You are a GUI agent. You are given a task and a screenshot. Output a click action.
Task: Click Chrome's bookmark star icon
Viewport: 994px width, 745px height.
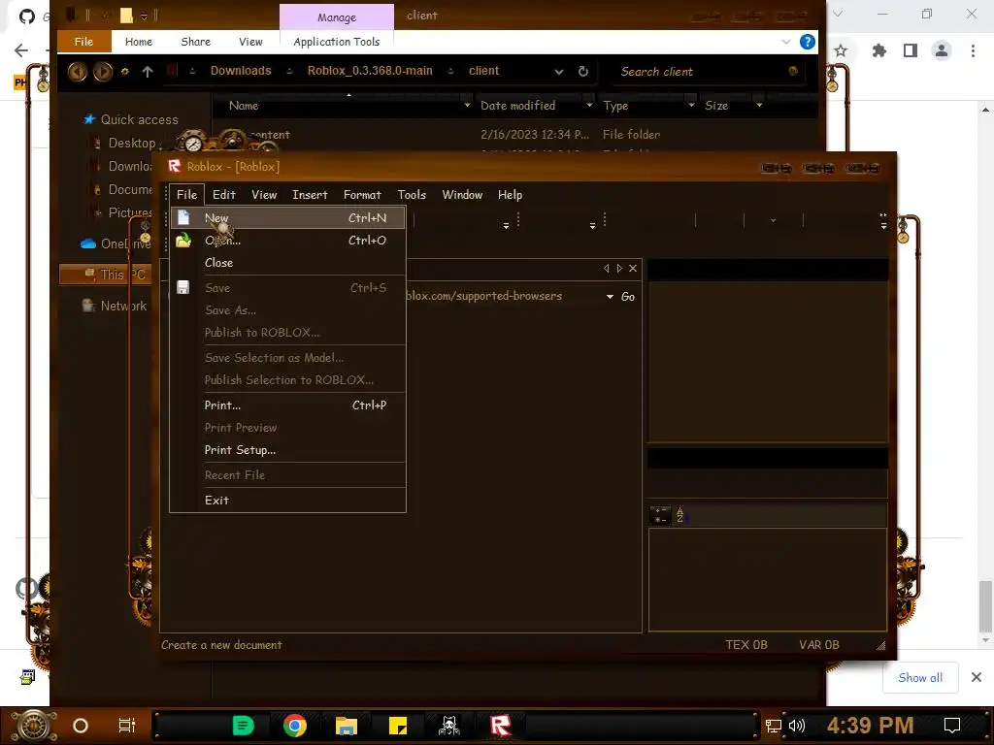pos(841,50)
